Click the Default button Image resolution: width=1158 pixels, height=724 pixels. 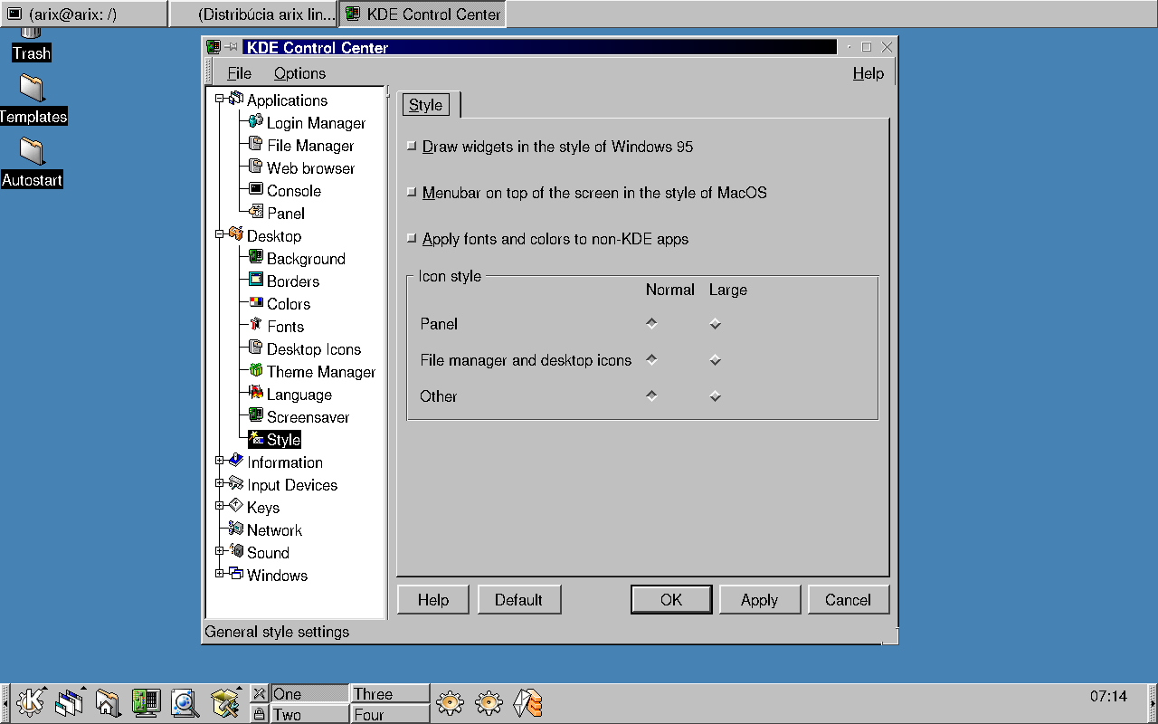(x=518, y=599)
